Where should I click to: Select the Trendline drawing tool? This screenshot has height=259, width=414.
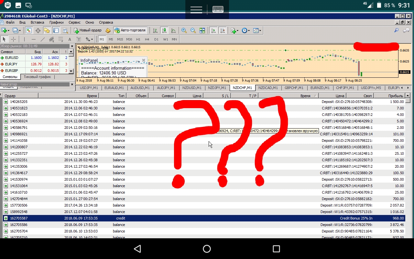[x=42, y=39]
